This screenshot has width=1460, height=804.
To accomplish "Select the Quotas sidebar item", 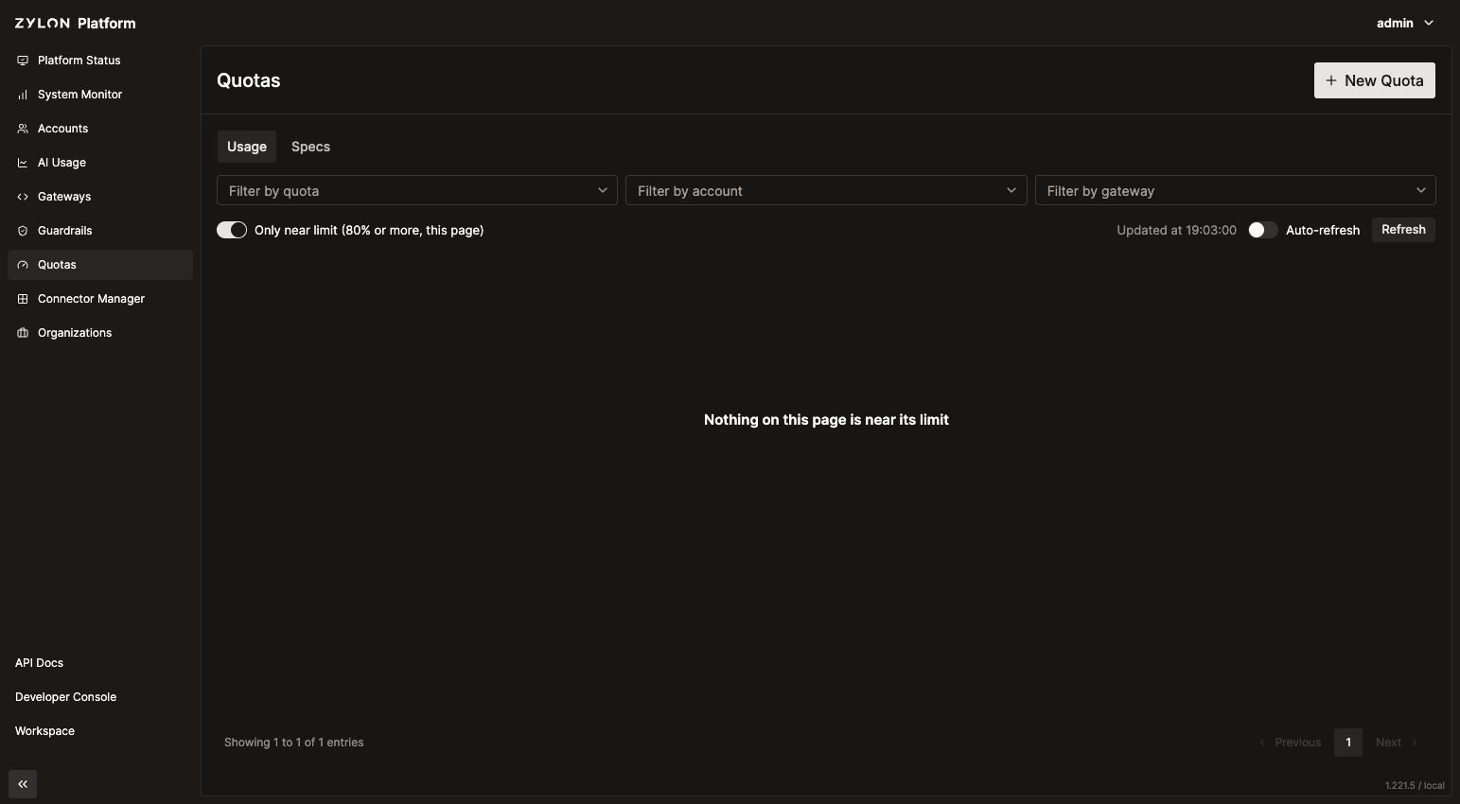I will 100,265.
